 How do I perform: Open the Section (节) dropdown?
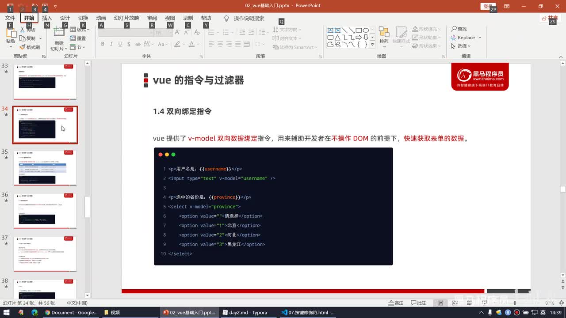[78, 47]
